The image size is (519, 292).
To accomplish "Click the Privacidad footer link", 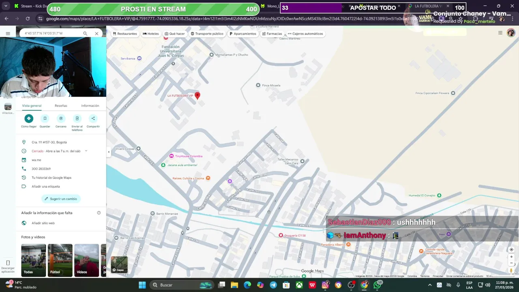I will point(438,276).
